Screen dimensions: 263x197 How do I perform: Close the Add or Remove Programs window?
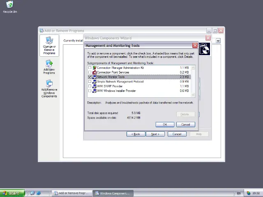[x=221, y=30]
